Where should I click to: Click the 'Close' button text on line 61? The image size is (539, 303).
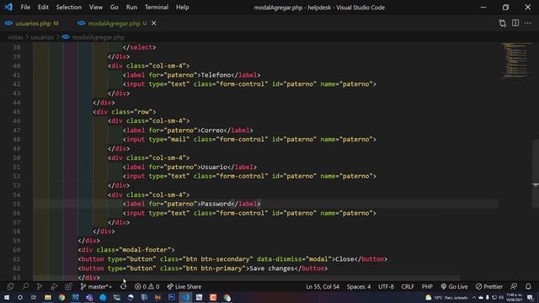coord(344,259)
